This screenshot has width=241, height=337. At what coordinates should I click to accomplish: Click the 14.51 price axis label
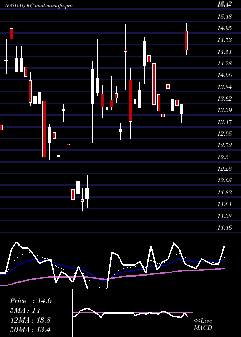(225, 52)
